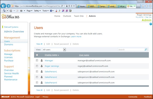
Task: Open the View All users dropdown
Action: pos(65,49)
